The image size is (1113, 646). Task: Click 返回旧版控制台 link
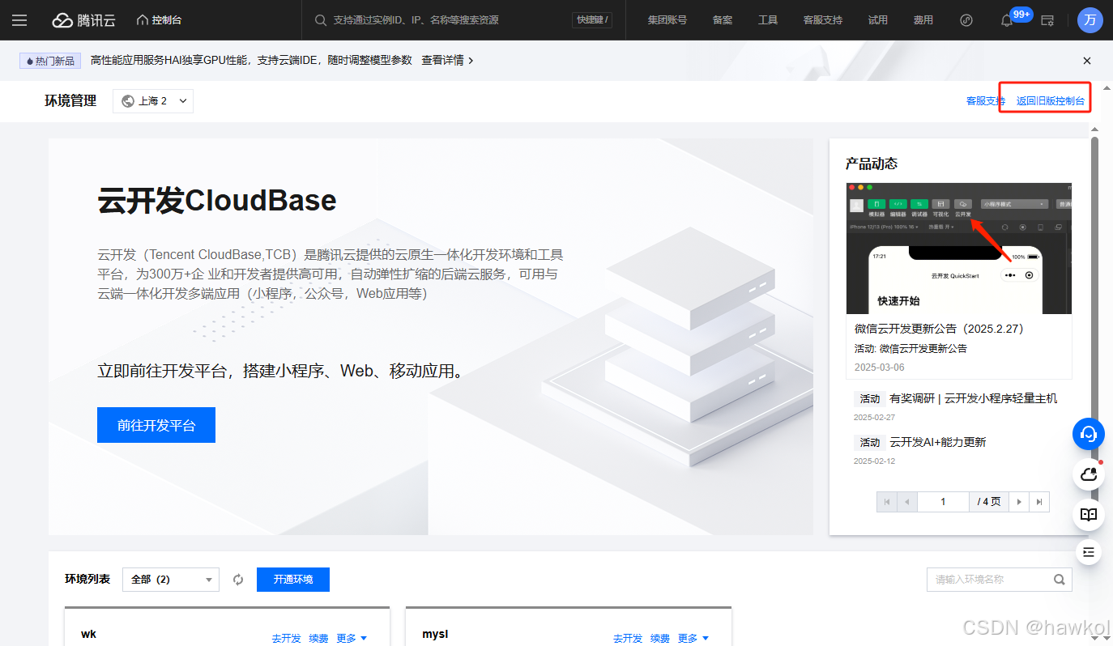(x=1050, y=101)
